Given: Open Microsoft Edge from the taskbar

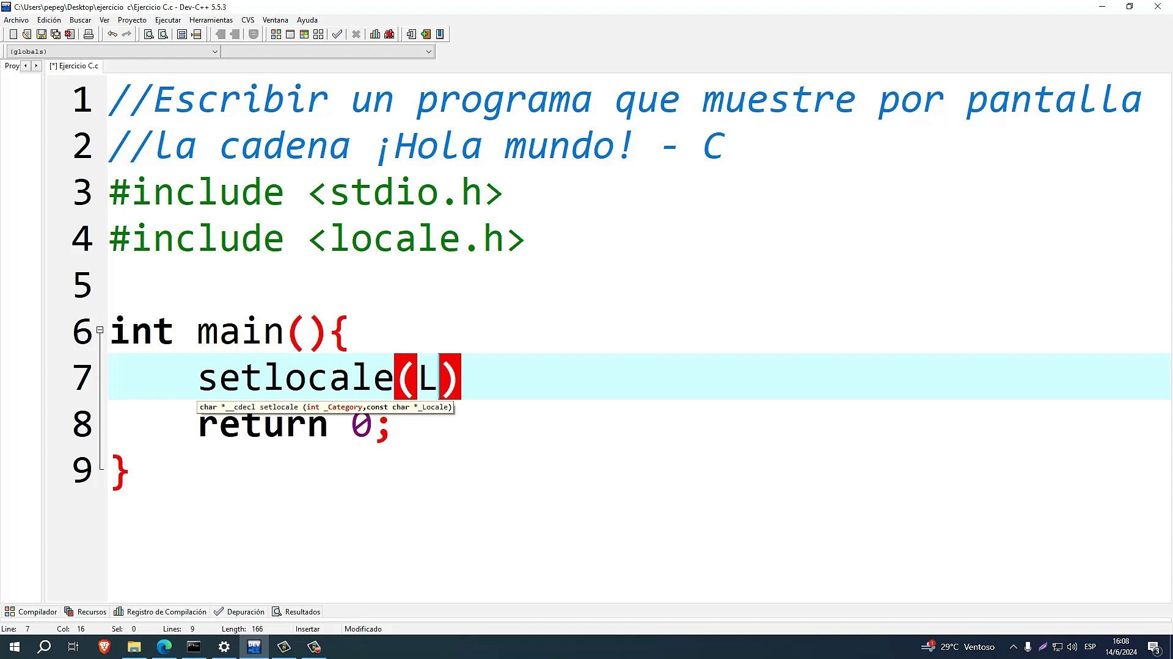Looking at the screenshot, I should [164, 647].
